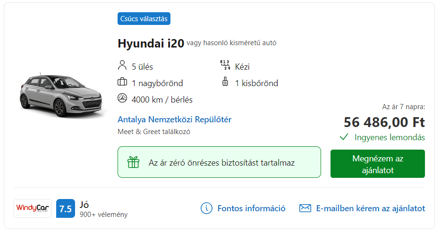Click the manual gearbox icon

point(225,65)
